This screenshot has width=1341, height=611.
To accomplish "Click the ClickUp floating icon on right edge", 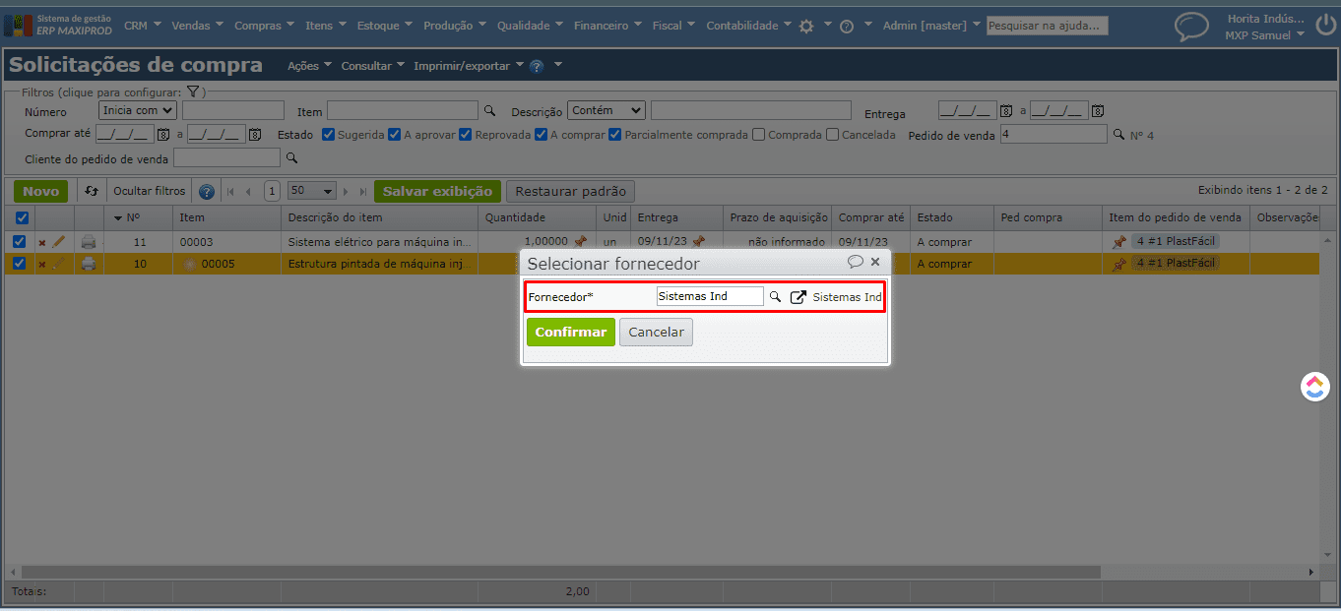I will click(1315, 387).
